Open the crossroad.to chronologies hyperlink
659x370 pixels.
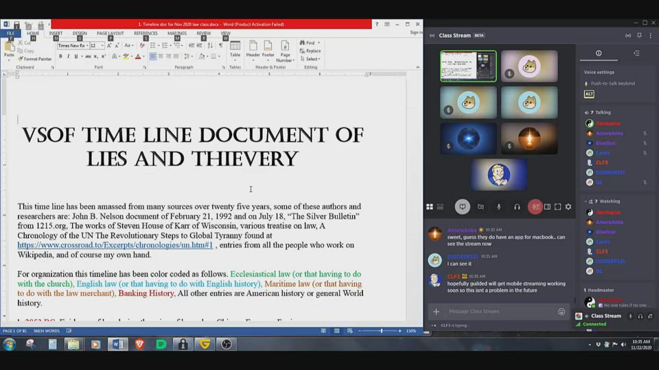115,245
